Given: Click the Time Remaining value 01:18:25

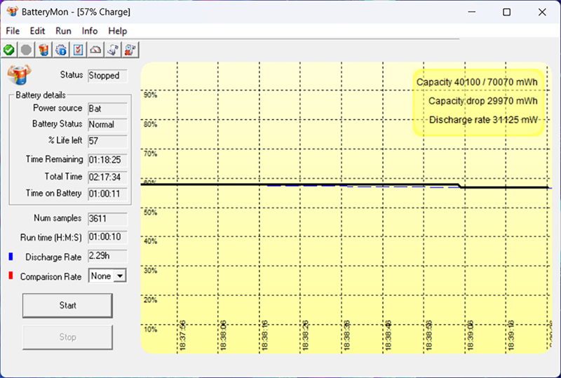Looking at the screenshot, I should click(x=107, y=160).
